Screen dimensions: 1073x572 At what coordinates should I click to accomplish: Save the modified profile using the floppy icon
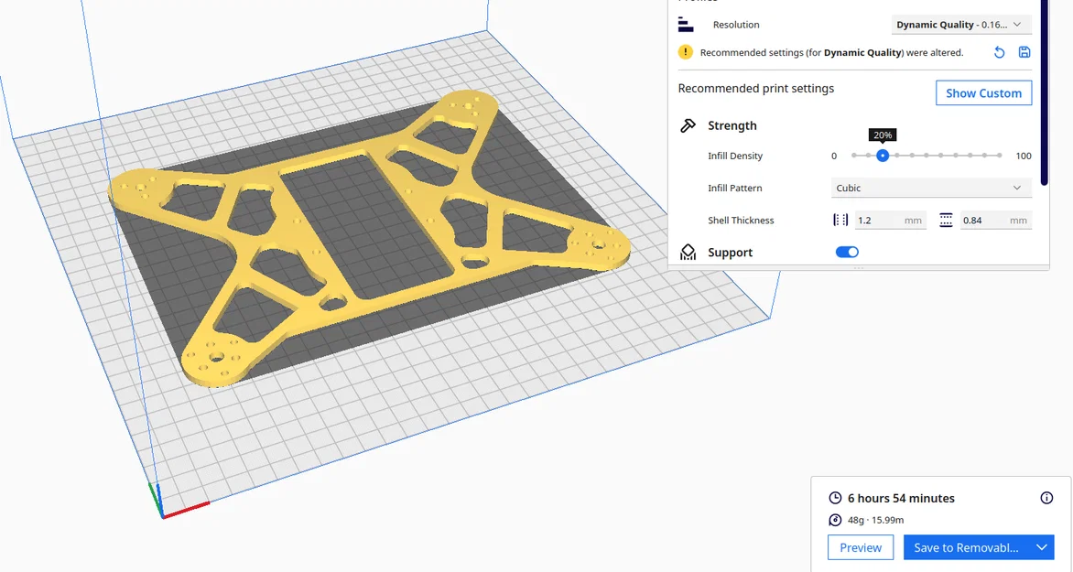click(x=1024, y=52)
